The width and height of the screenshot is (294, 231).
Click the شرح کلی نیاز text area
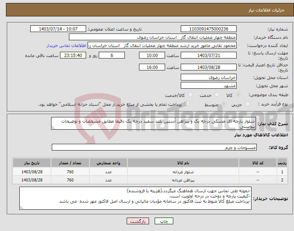click(x=154, y=123)
